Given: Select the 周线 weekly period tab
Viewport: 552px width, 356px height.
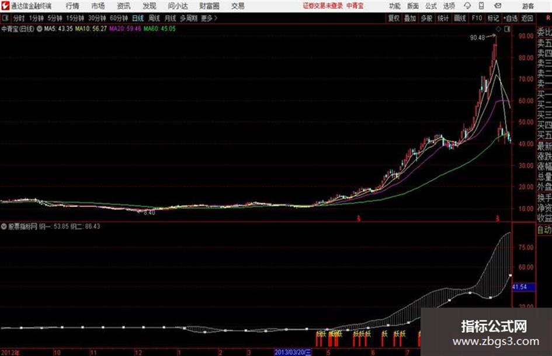Looking at the screenshot, I should tap(154, 18).
